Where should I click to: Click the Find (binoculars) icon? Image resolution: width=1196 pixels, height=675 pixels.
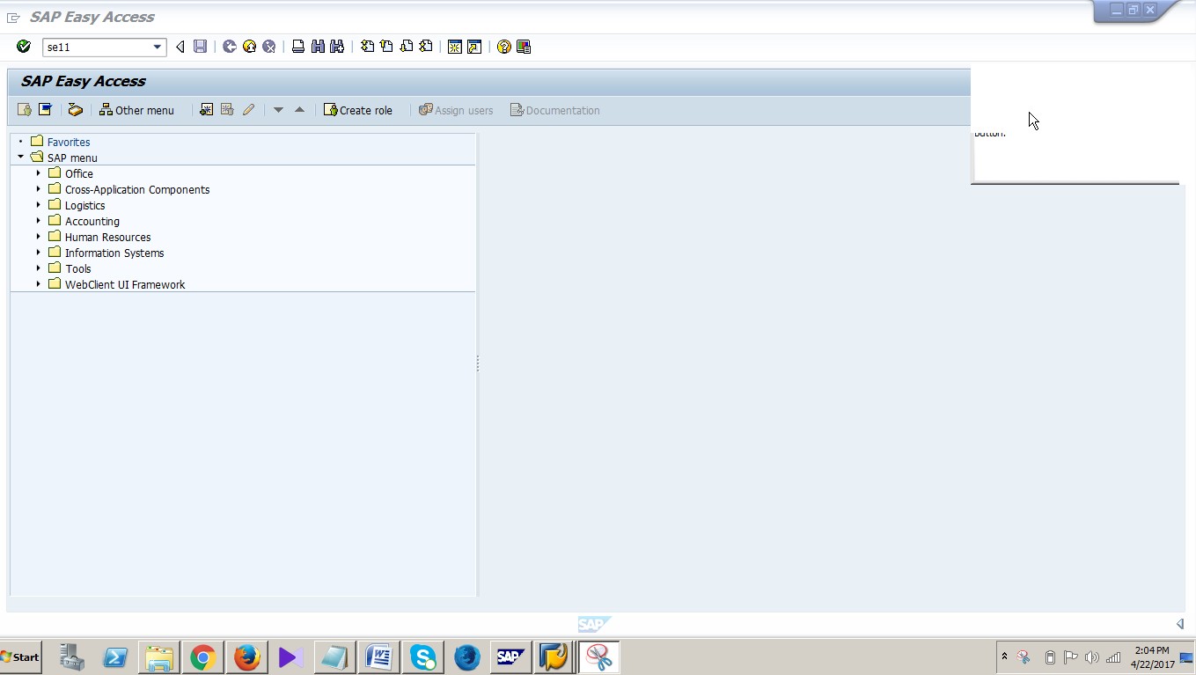pos(317,47)
